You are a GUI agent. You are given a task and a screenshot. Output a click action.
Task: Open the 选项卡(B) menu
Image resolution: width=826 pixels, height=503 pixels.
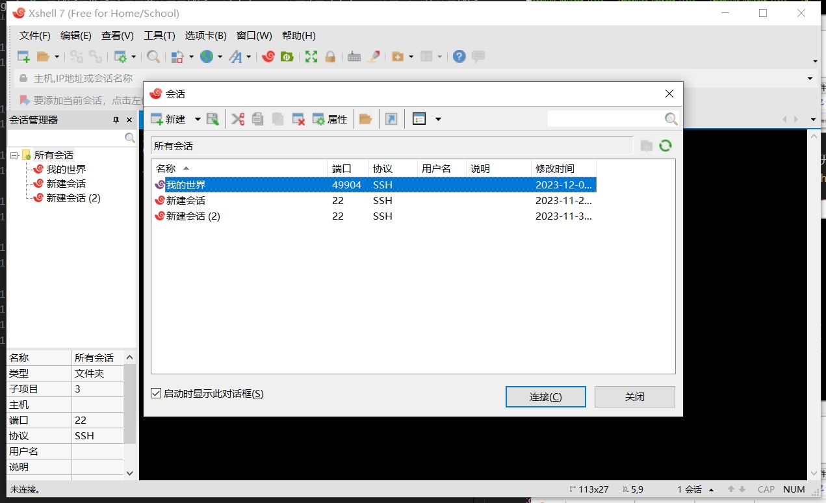[206, 36]
